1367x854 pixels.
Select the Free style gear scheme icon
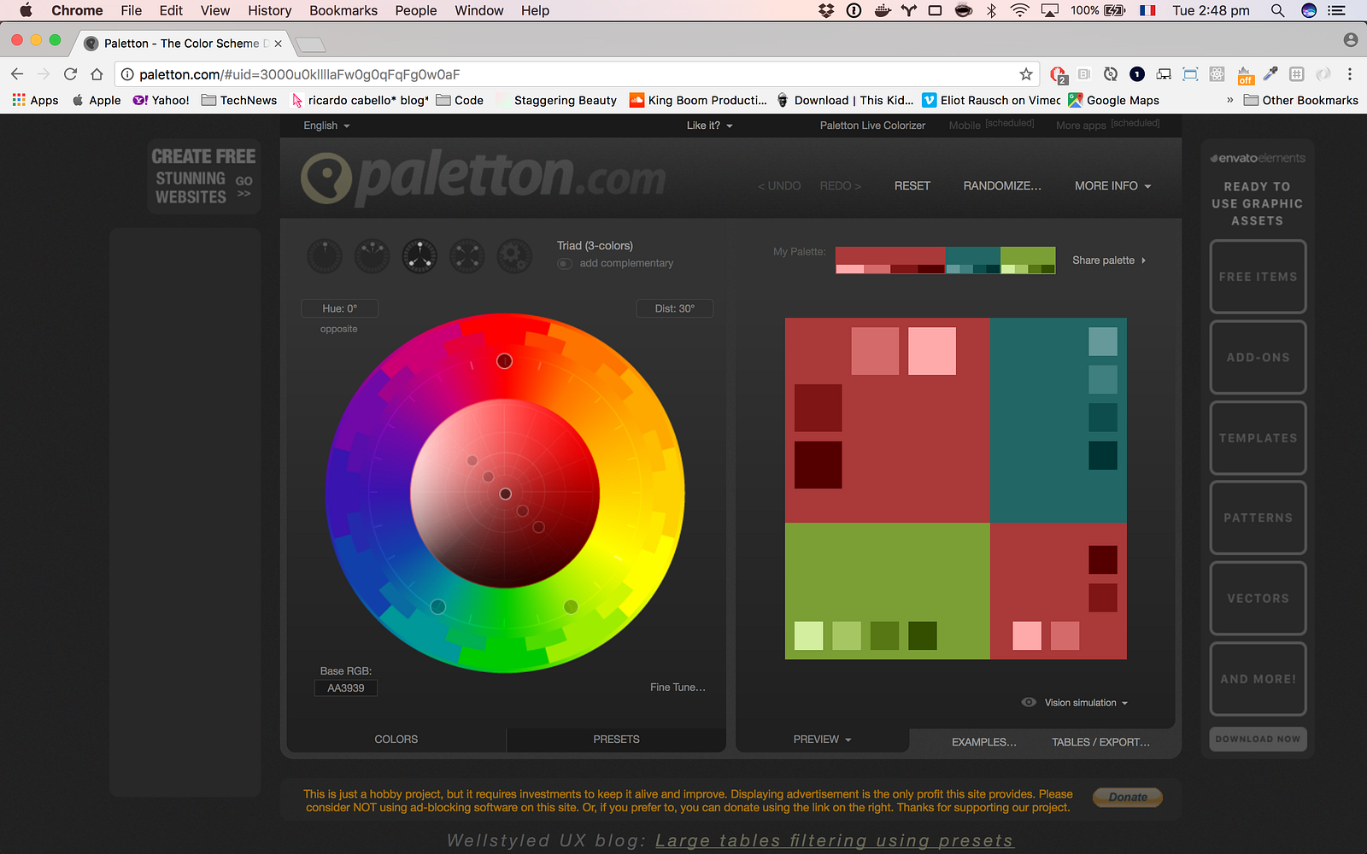(514, 256)
